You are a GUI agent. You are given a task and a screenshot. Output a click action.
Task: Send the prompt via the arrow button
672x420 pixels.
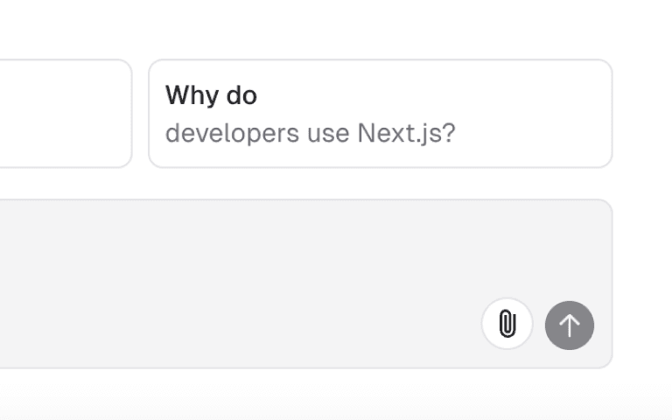(x=570, y=325)
